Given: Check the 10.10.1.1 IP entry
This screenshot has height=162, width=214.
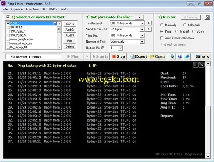Looking at the screenshot, I should click(x=8, y=28).
